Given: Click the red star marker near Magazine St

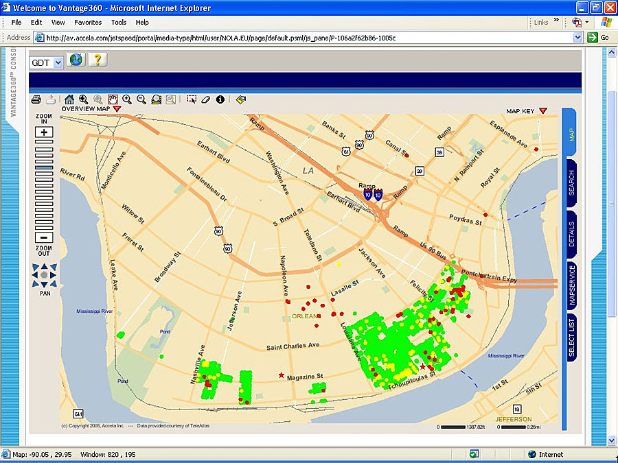Looking at the screenshot, I should [x=281, y=375].
